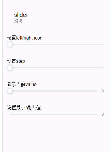Jump the 最小/最大值 slider to maximum end
Screen dimensions: 111x152
tap(97, 114)
